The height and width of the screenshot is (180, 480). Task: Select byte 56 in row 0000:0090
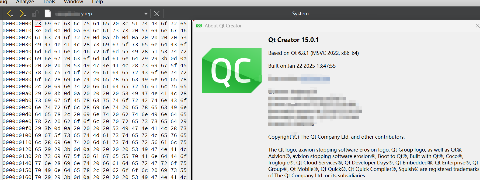pos(145,87)
